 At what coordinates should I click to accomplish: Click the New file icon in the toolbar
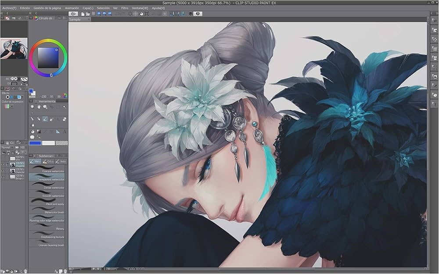pos(83,13)
